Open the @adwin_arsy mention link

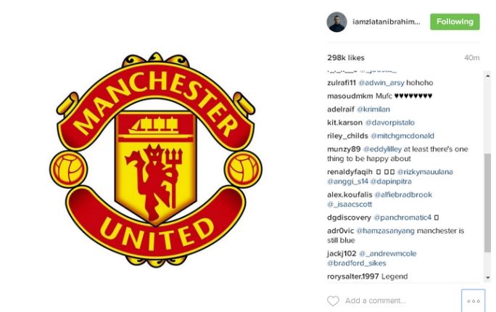pos(381,83)
